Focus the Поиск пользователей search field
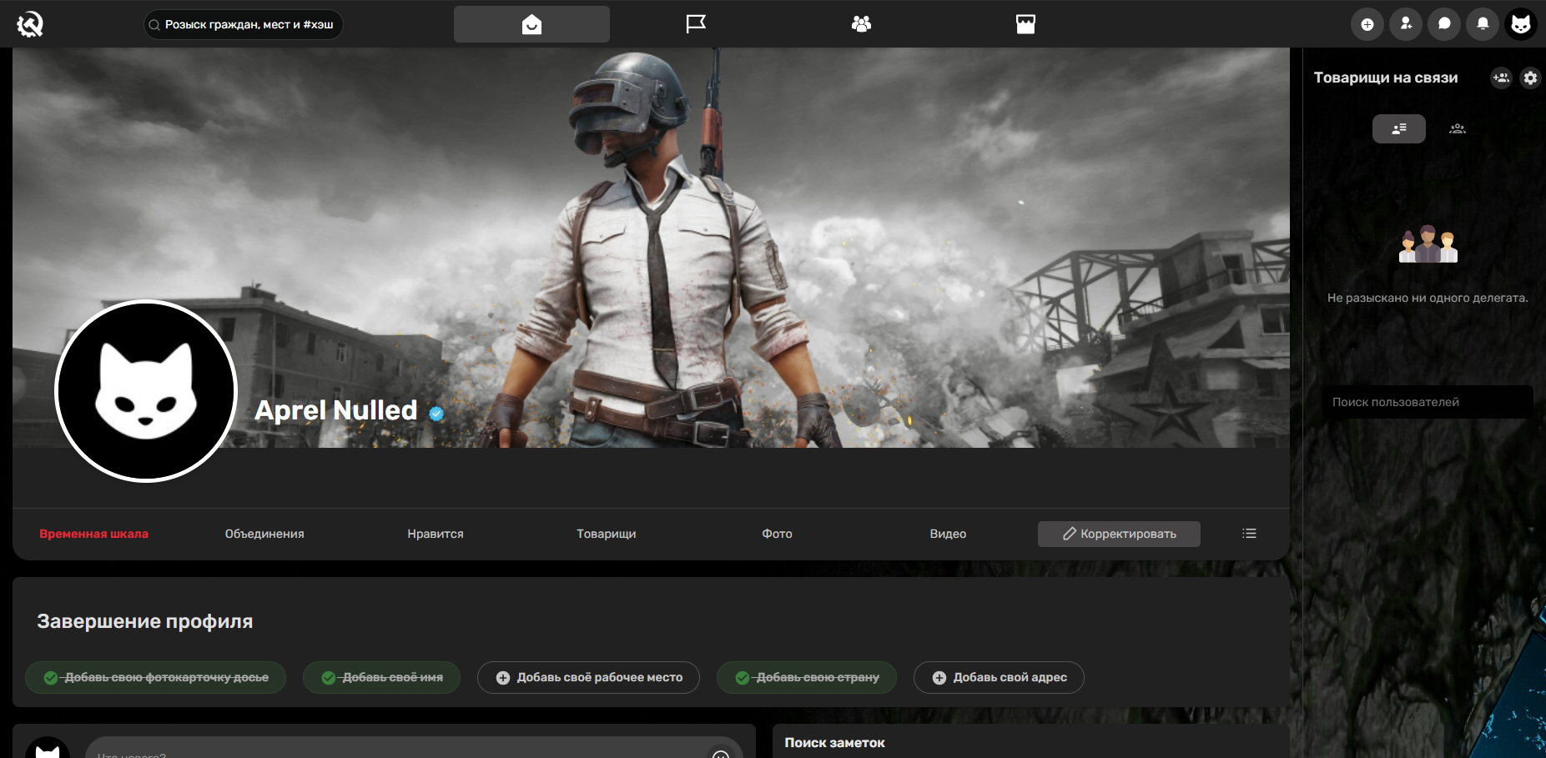Viewport: 1546px width, 758px height. tap(1428, 402)
